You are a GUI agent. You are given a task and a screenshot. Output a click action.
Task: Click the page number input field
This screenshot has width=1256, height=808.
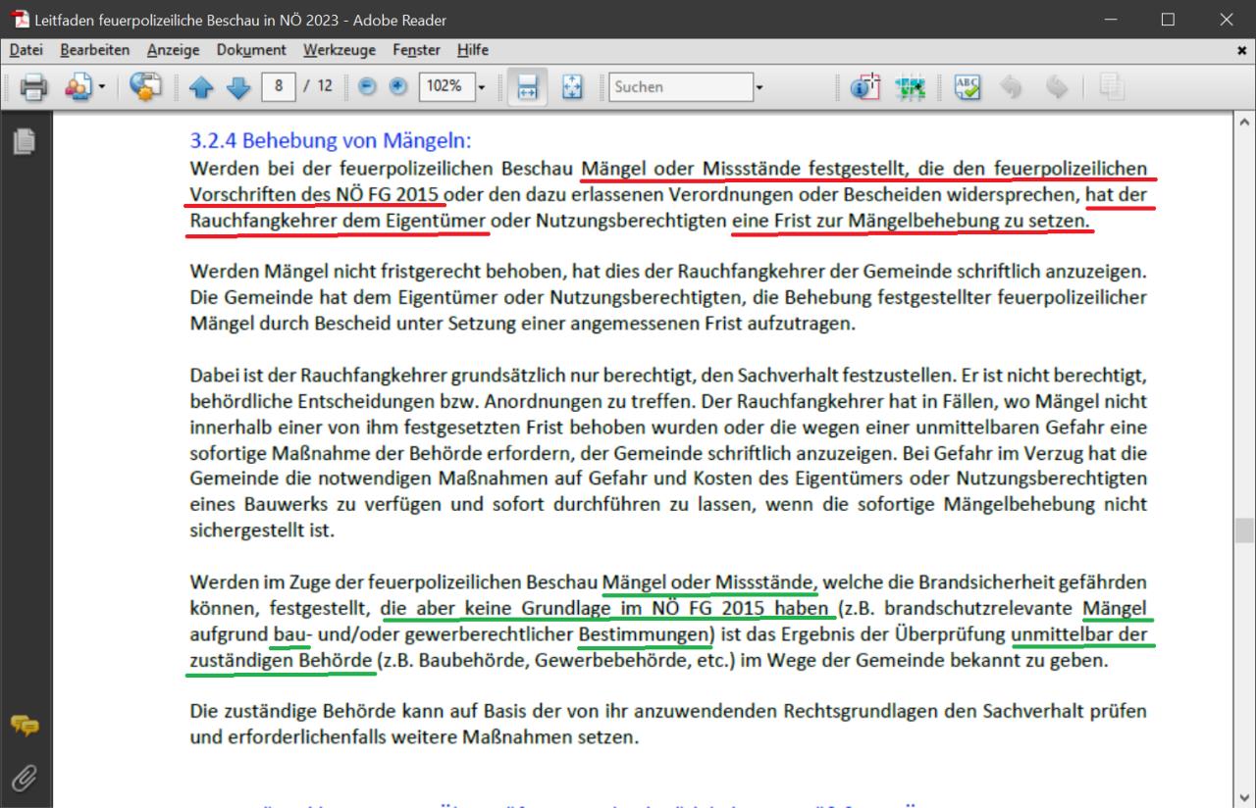click(x=280, y=86)
